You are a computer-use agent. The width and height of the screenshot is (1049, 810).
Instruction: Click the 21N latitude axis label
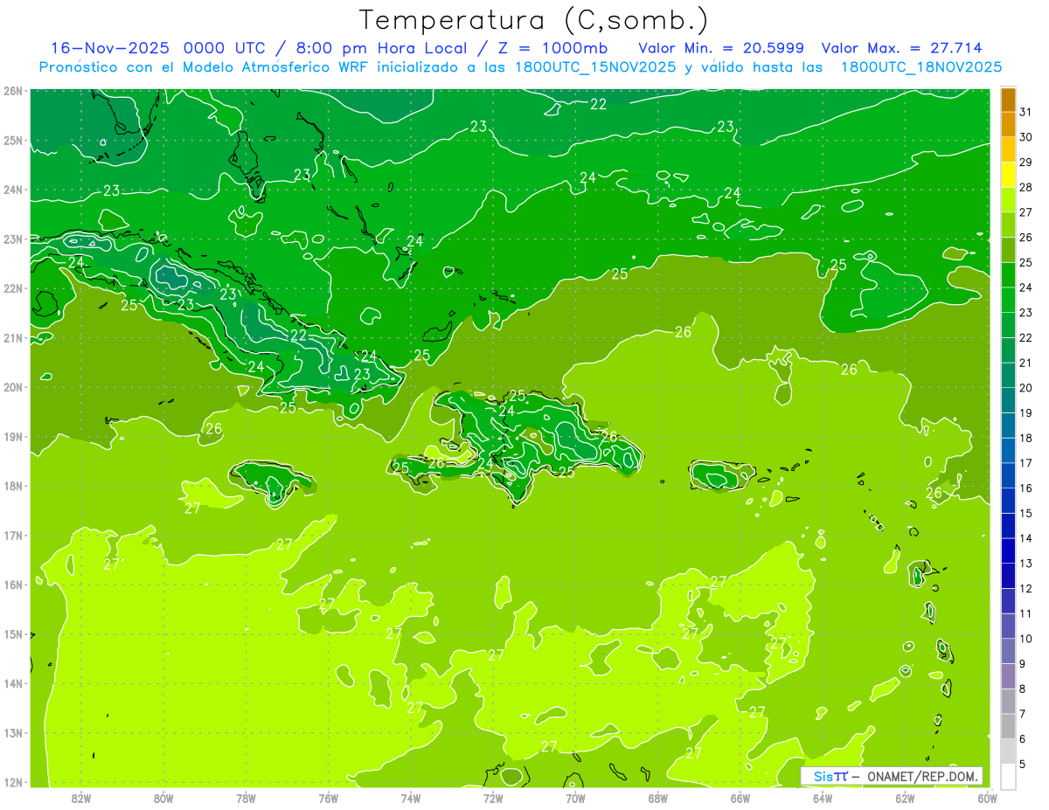pos(13,337)
